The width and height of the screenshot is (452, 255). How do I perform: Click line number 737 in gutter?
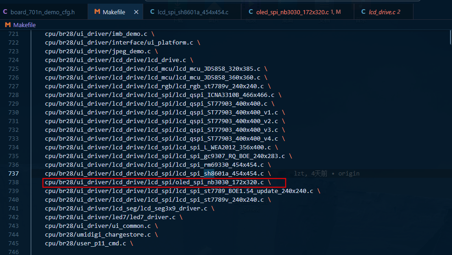pyautogui.click(x=14, y=174)
